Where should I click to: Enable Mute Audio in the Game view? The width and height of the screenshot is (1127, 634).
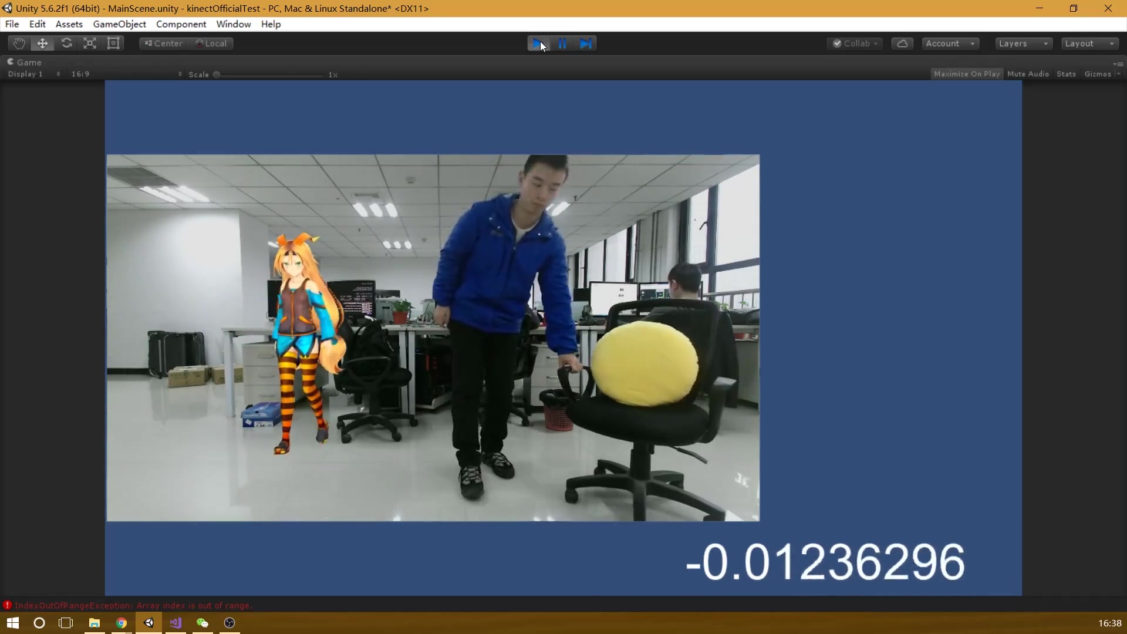(x=1028, y=73)
